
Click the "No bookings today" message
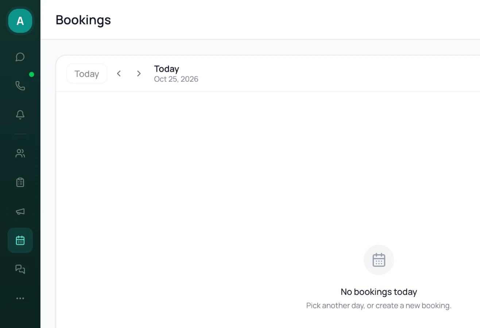point(379,292)
